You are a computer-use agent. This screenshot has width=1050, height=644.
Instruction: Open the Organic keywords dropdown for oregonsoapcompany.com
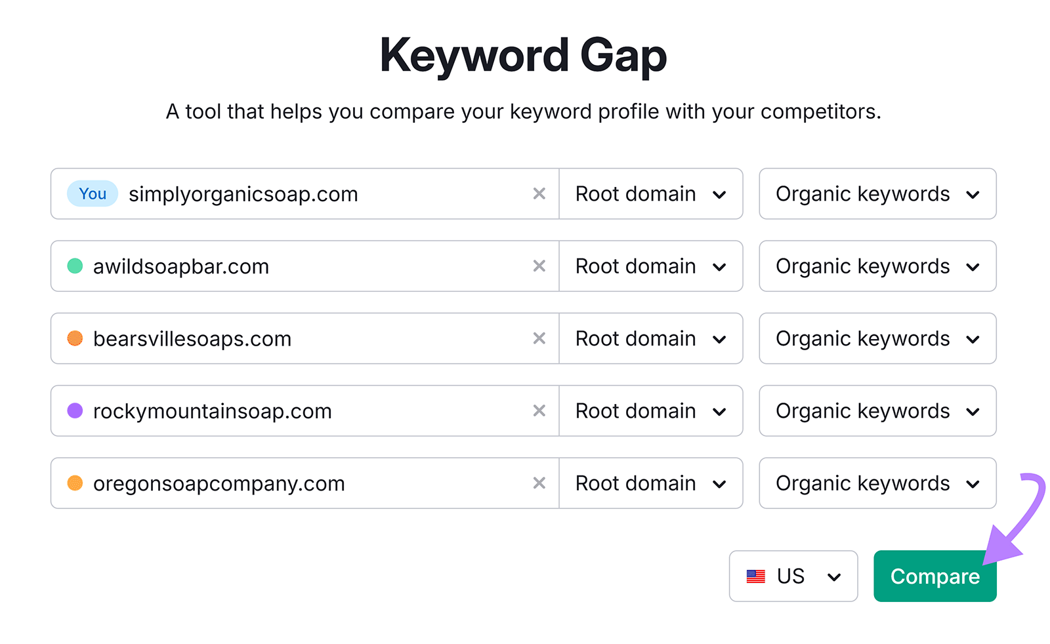[x=877, y=483]
